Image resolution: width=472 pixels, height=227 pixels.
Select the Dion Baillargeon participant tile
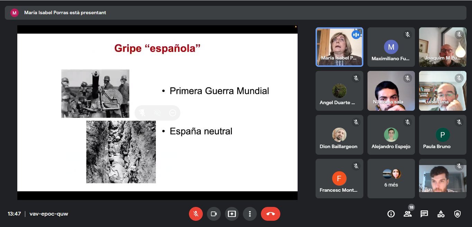tap(339, 135)
